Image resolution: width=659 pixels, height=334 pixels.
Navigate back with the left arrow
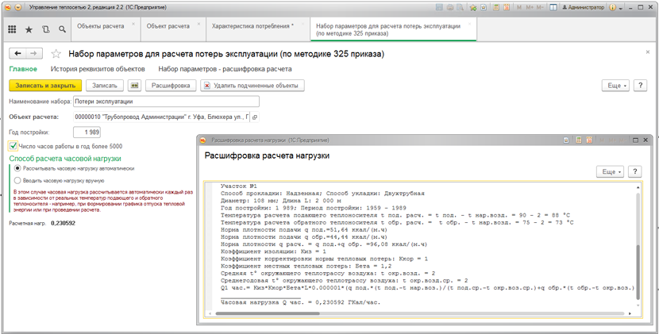click(x=17, y=54)
